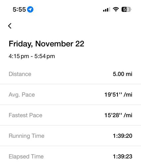The image size is (141, 166).
Task: Select the Friday, November 22 heading
Action: click(46, 44)
